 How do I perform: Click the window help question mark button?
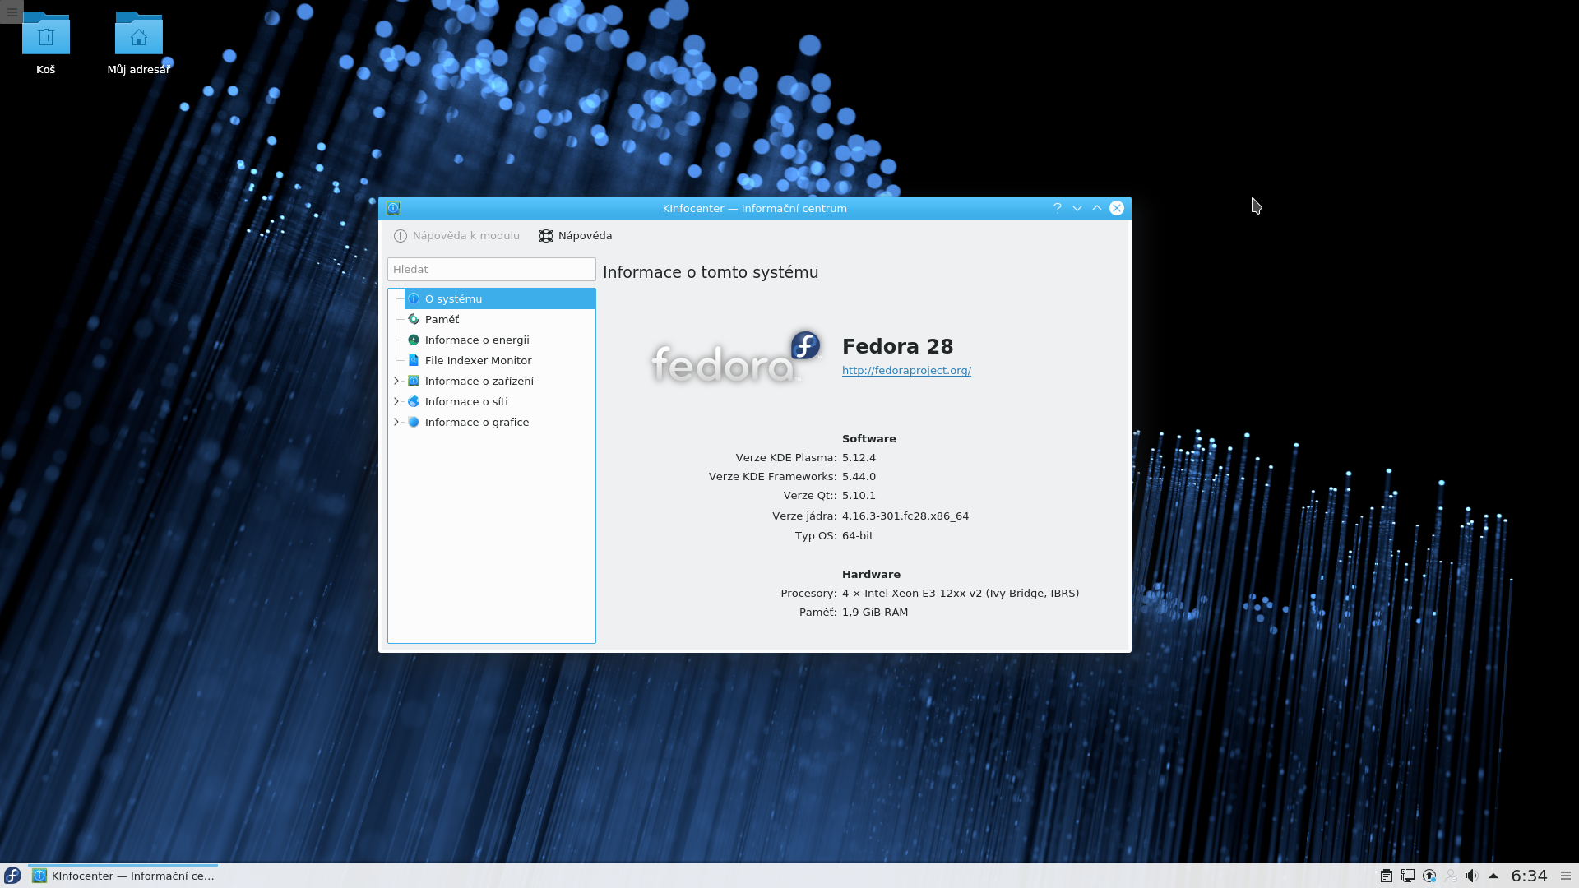(1057, 208)
